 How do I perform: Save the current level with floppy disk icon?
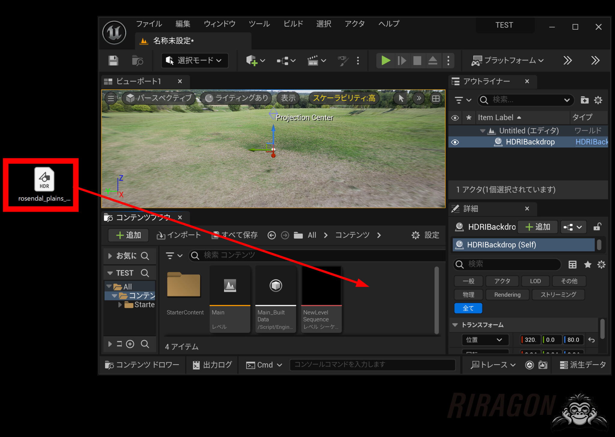coord(113,60)
